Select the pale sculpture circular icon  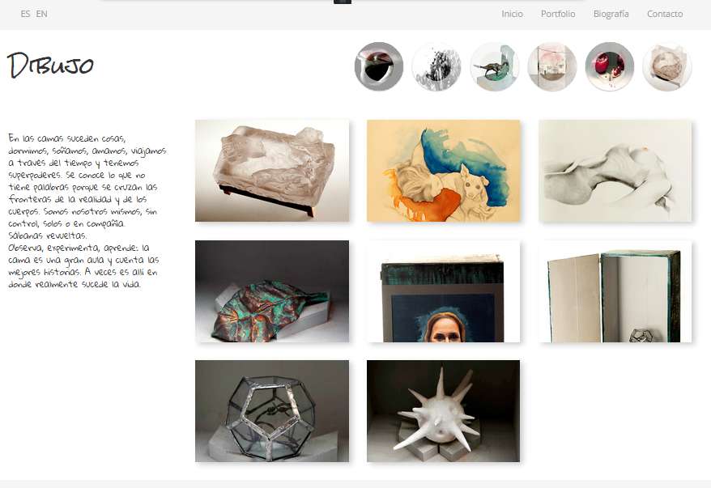tap(667, 66)
